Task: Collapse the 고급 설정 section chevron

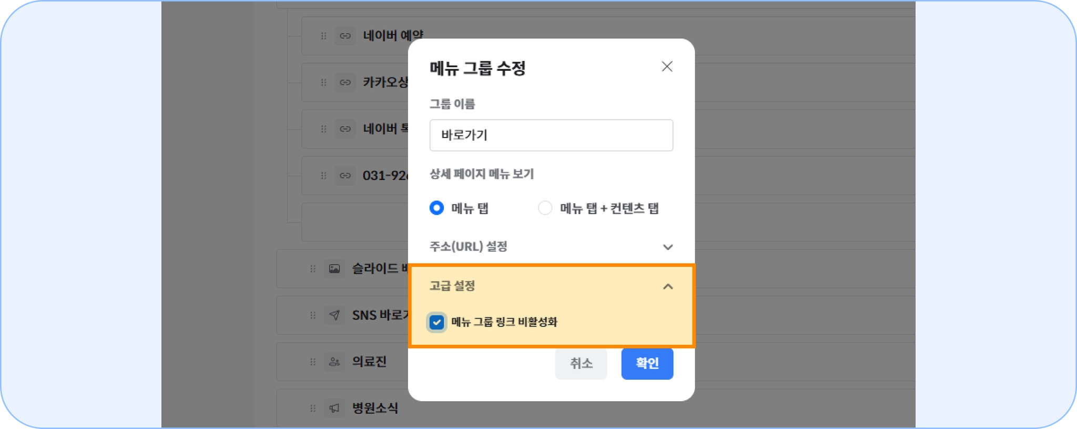Action: click(x=668, y=287)
